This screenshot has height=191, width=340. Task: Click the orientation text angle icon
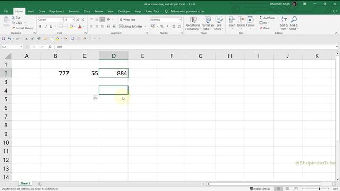pos(108,20)
